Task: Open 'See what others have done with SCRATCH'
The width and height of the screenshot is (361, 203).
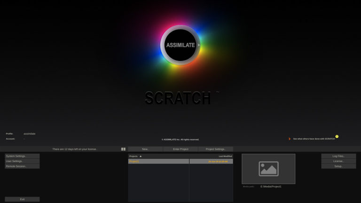Action: click(x=314, y=139)
